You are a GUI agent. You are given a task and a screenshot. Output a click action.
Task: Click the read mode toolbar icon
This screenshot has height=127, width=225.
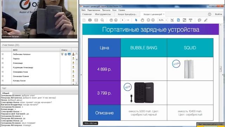click(191, 20)
